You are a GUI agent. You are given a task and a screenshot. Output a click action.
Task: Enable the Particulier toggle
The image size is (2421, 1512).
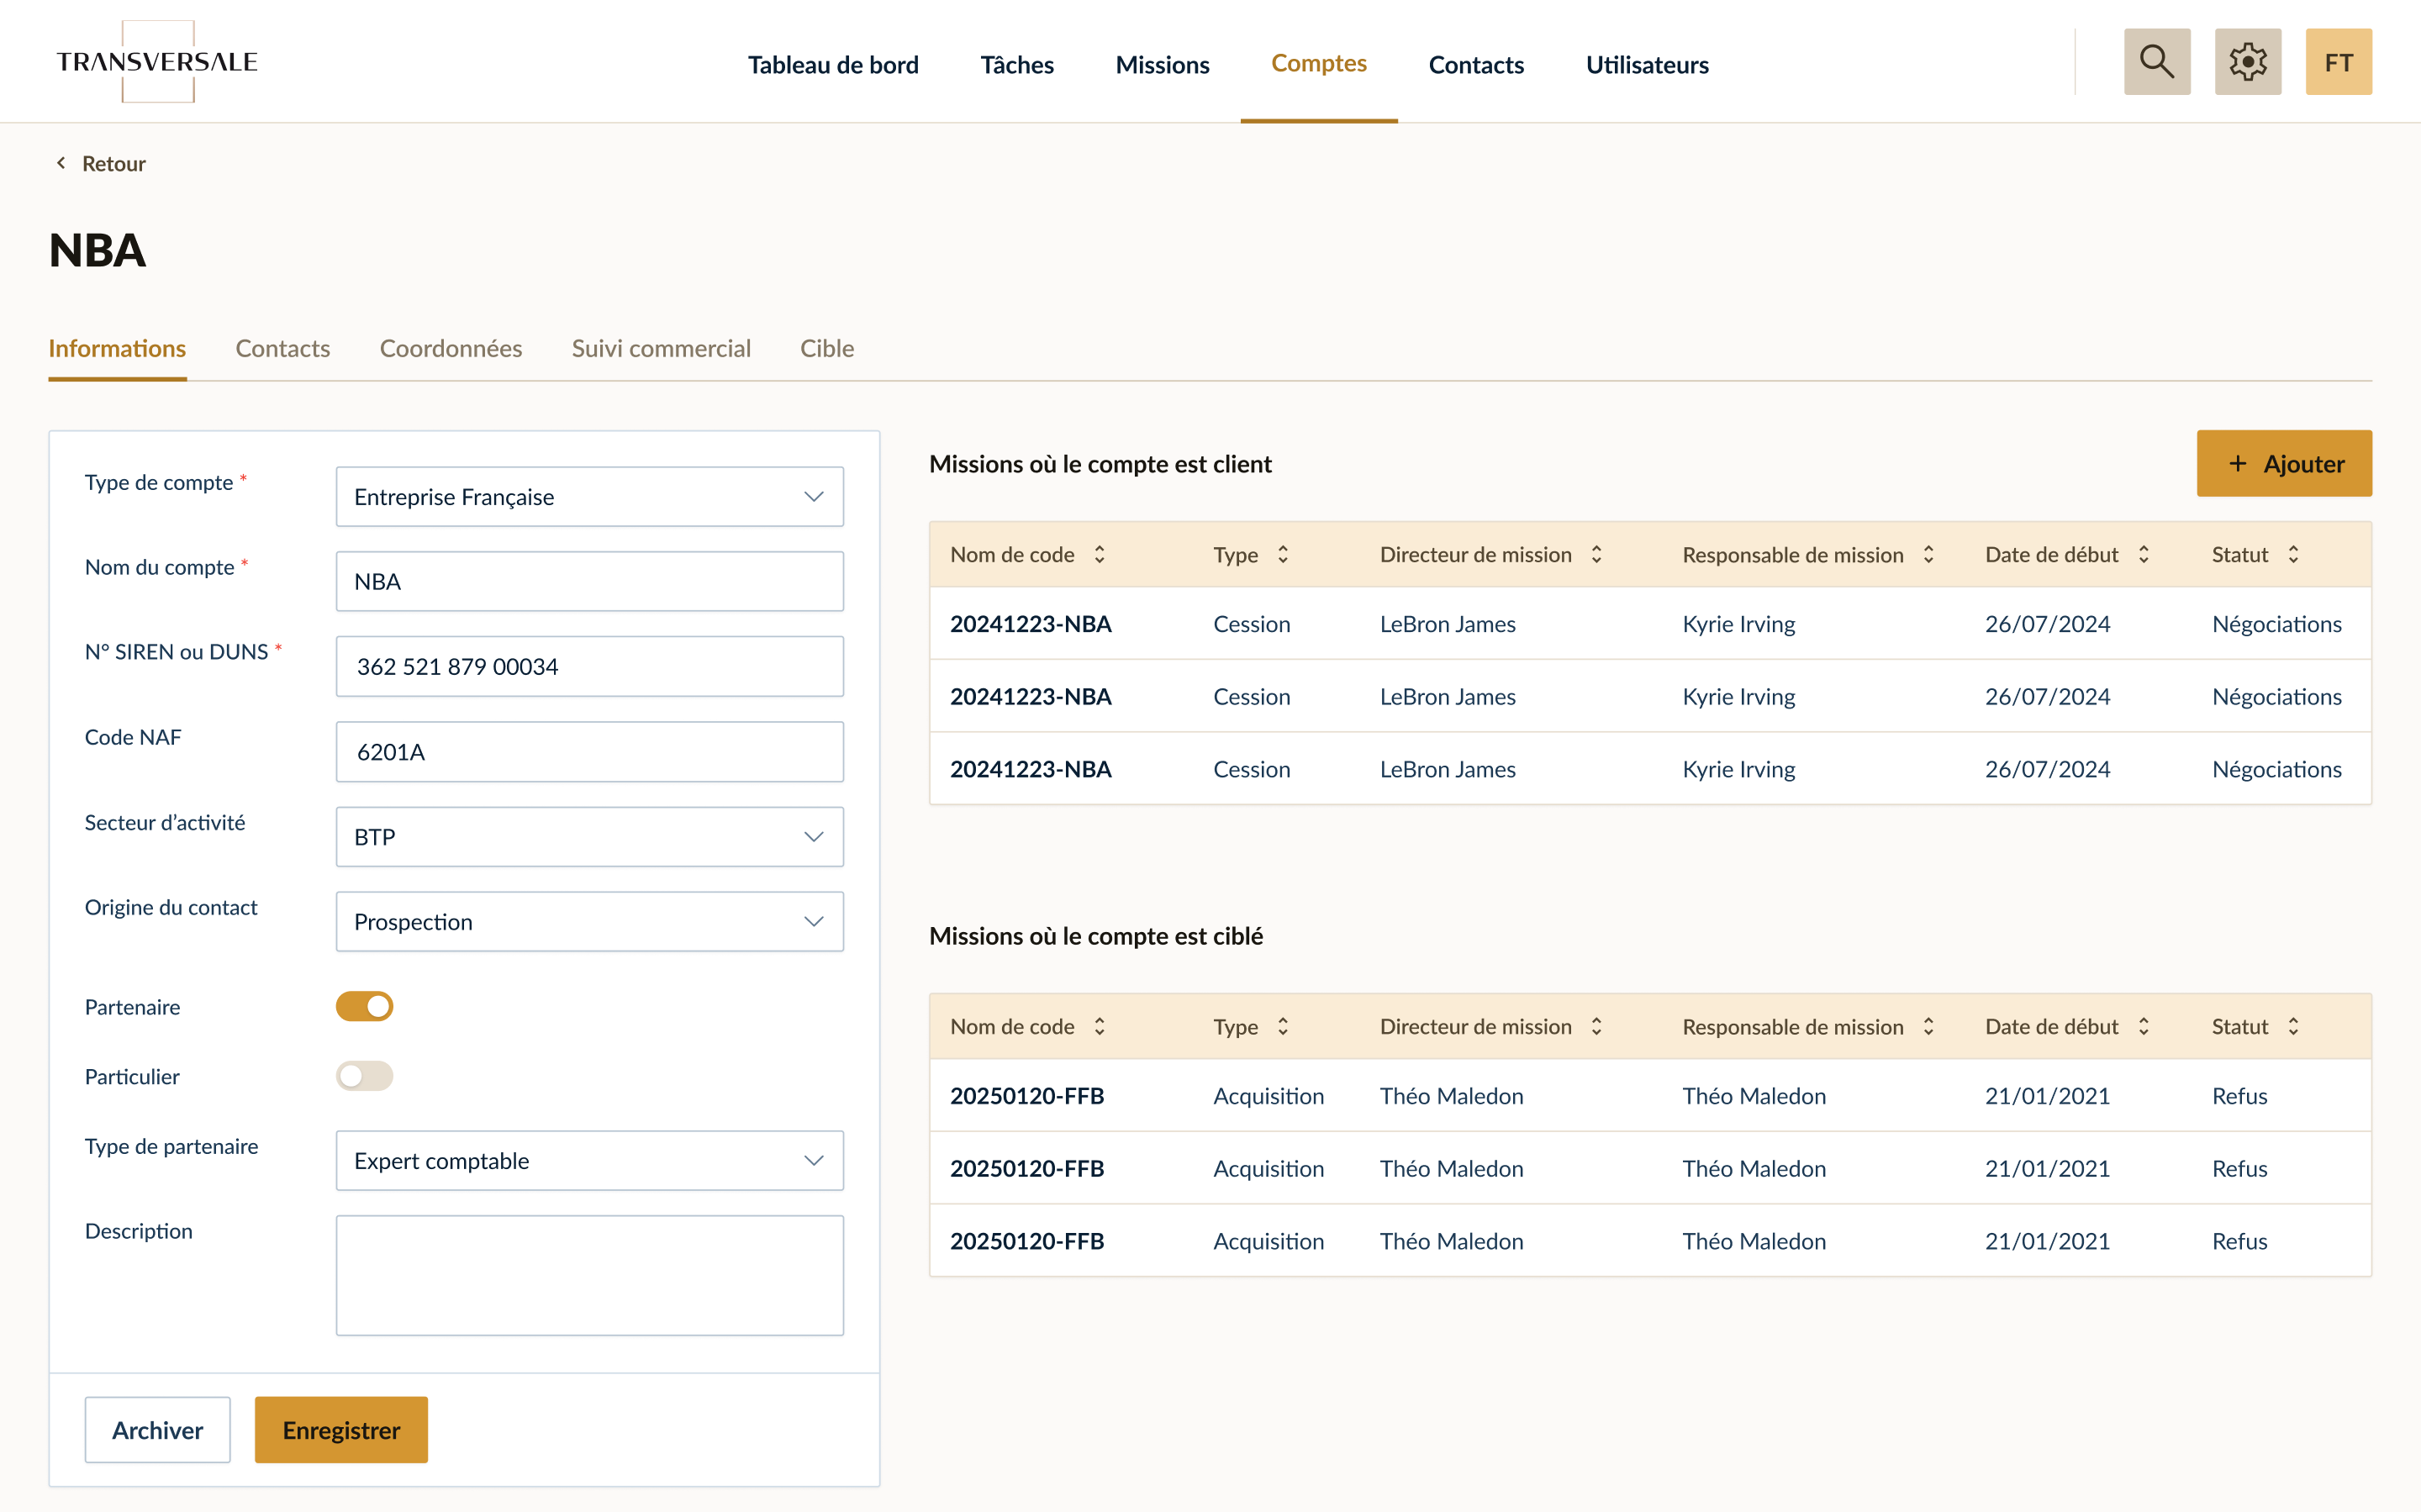coord(364,1076)
